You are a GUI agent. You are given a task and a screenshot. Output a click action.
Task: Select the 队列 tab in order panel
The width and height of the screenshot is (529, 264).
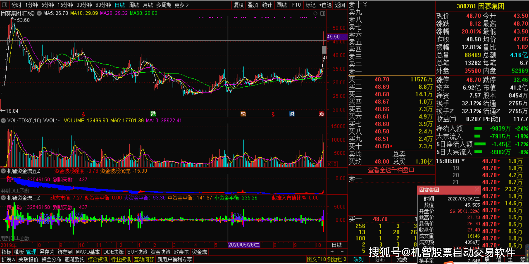(x=358, y=259)
